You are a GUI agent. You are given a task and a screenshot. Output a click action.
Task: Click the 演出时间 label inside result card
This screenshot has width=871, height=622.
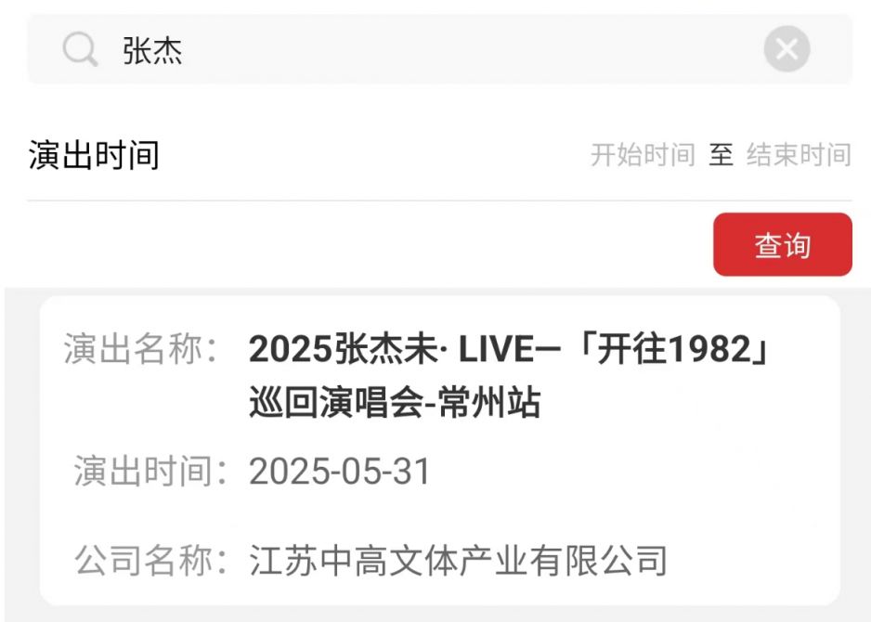pos(151,471)
